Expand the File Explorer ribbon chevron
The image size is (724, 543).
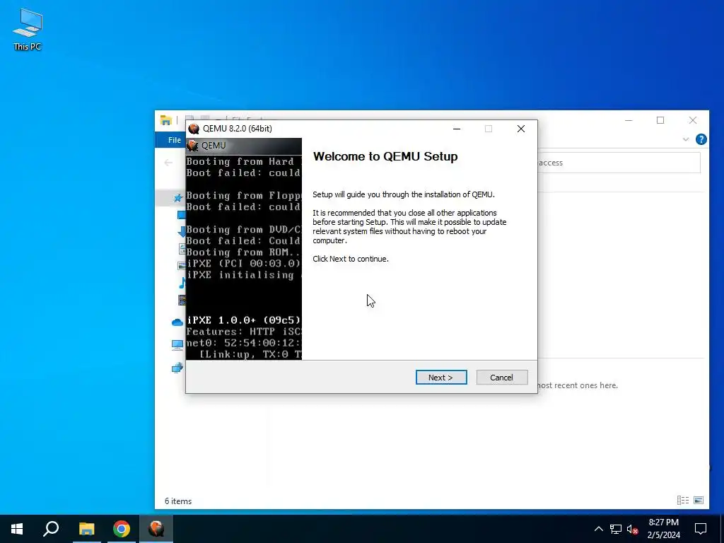pyautogui.click(x=686, y=139)
